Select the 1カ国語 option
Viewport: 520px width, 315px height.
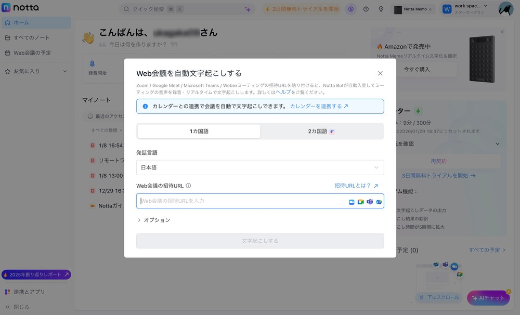point(198,132)
